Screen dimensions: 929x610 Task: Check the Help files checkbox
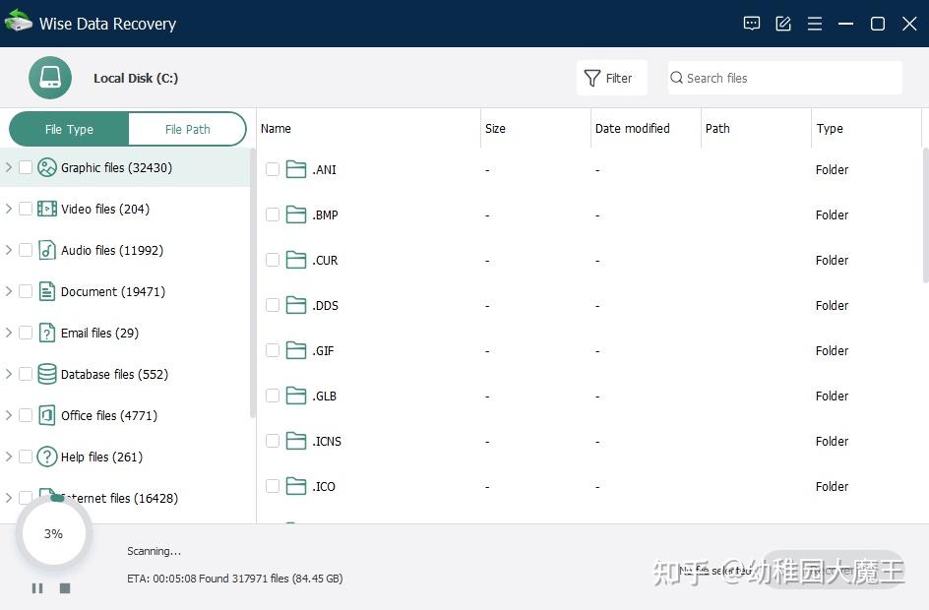[25, 457]
